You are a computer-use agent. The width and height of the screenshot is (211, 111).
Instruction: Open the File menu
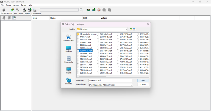pos(2,5)
